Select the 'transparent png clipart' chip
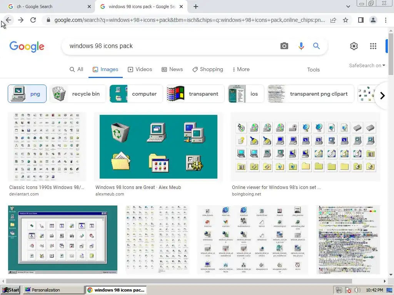 click(311, 94)
